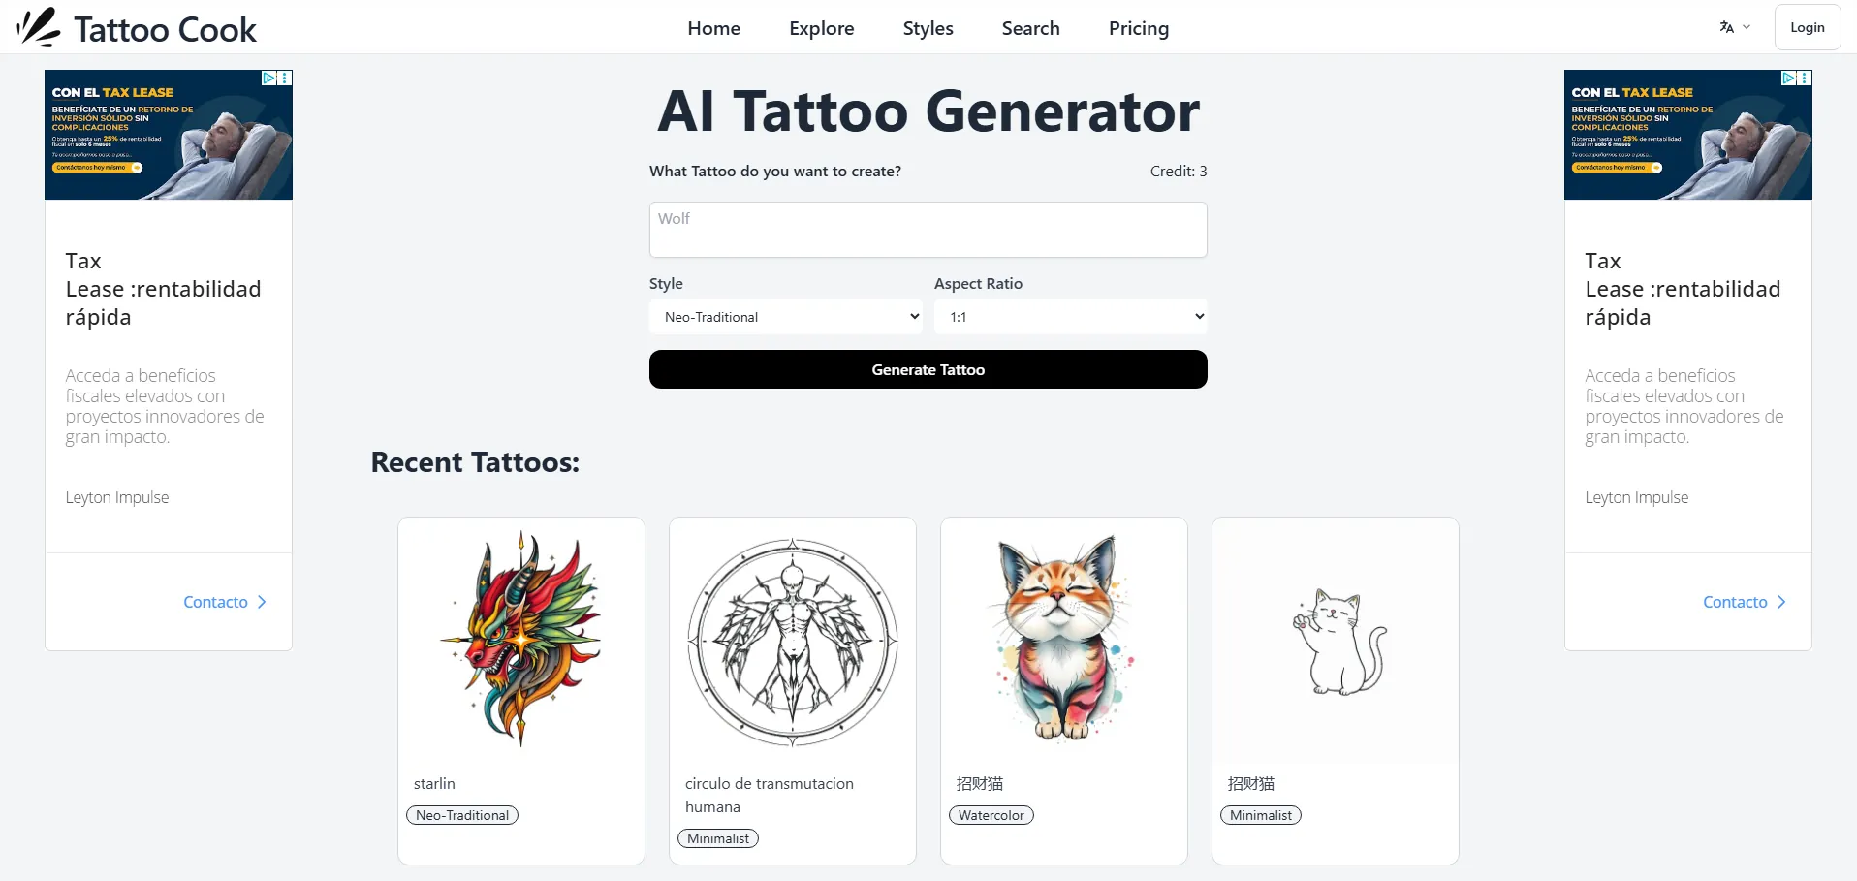
Task: Click the chevron arrow beside right Contacto
Action: 1781,602
